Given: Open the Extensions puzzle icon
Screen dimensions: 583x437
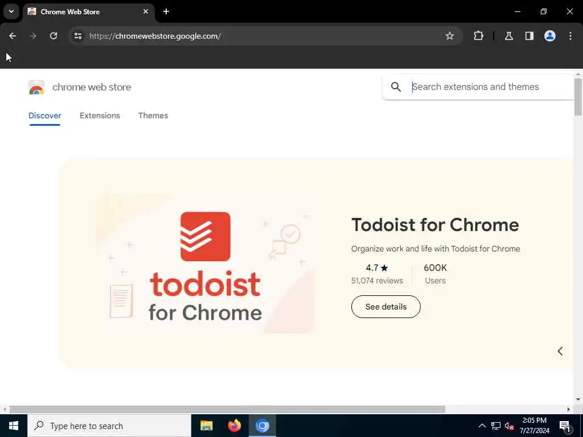Looking at the screenshot, I should [478, 36].
